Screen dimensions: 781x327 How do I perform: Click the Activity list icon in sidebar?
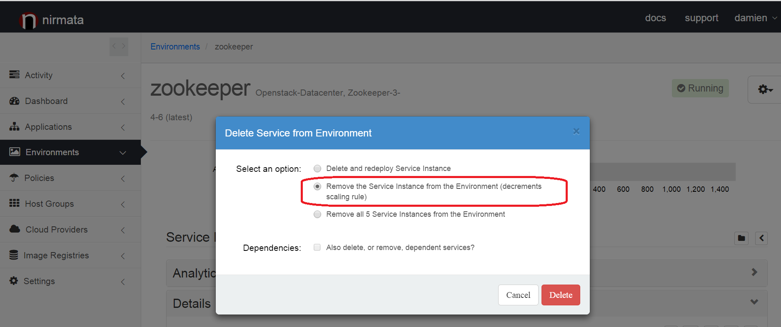[14, 74]
